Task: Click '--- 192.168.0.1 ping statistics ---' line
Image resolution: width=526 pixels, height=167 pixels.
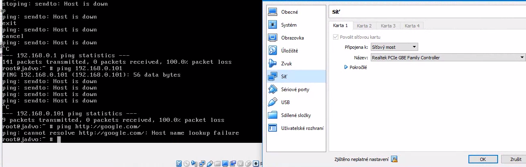Action: click(x=66, y=55)
